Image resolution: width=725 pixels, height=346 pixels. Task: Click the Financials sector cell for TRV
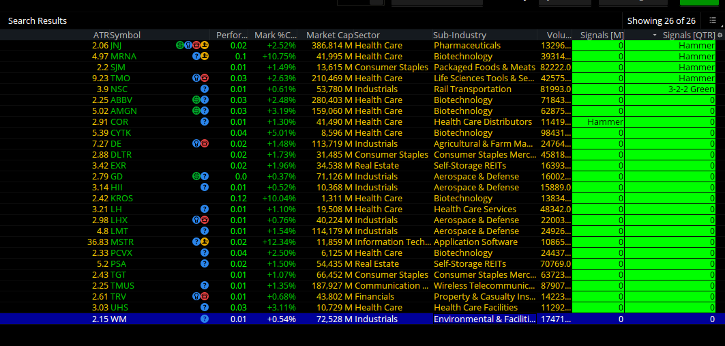coord(374,296)
